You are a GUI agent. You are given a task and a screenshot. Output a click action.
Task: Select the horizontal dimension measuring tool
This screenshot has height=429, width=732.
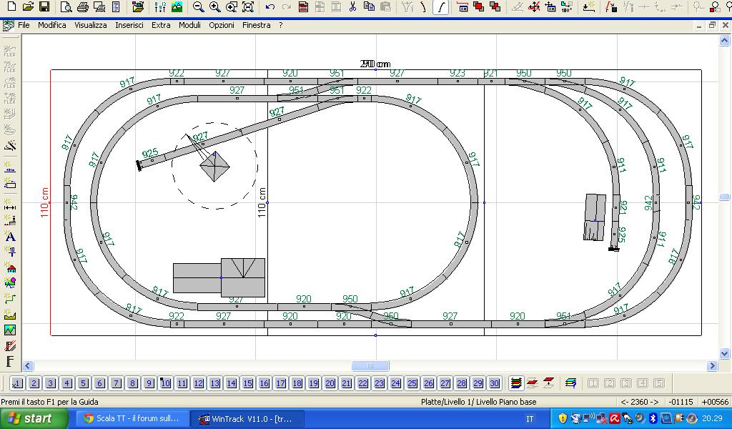coord(10,206)
